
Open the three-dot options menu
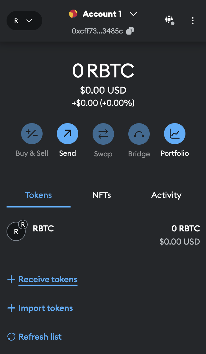click(x=193, y=21)
